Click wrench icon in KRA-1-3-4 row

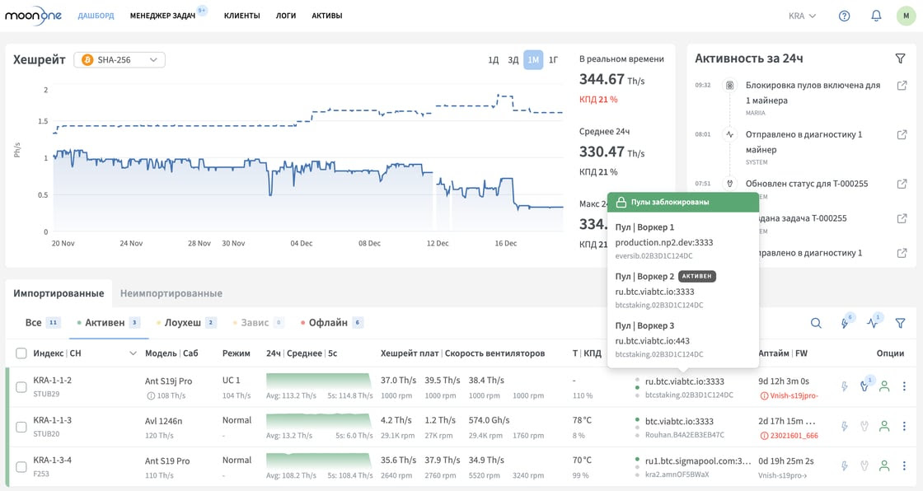click(x=864, y=465)
